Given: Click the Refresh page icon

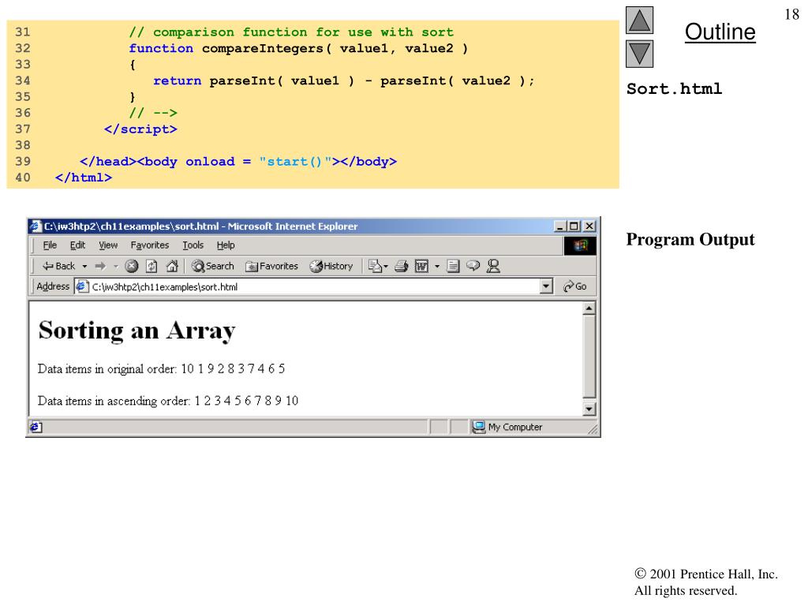Looking at the screenshot, I should pyautogui.click(x=151, y=266).
